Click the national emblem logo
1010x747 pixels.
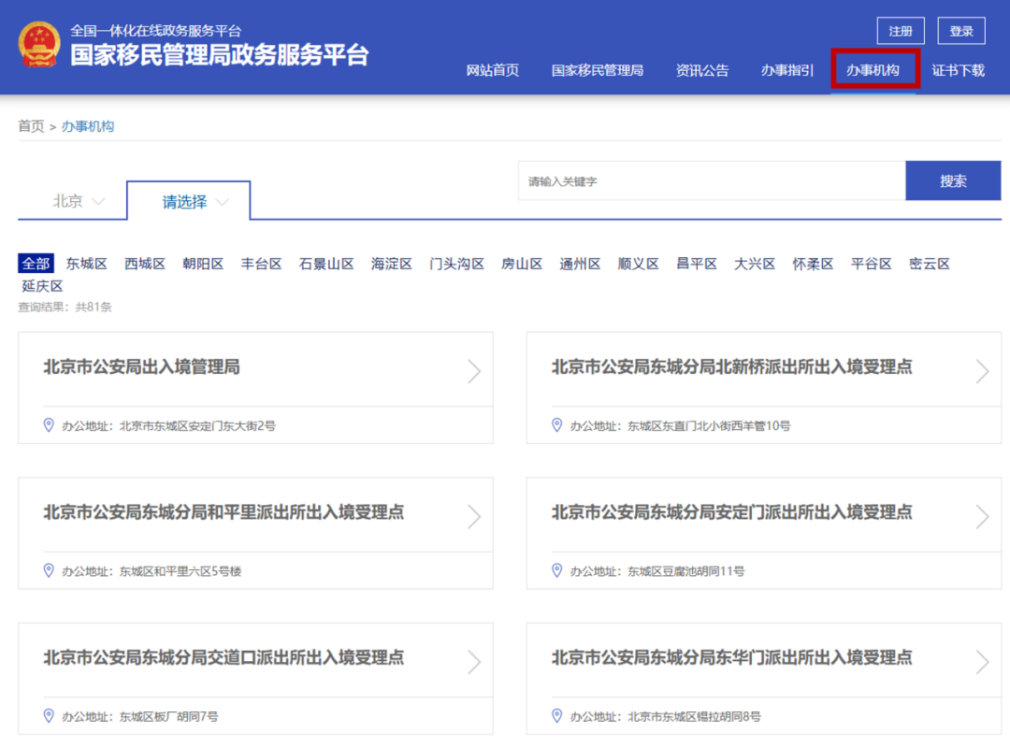tap(39, 44)
